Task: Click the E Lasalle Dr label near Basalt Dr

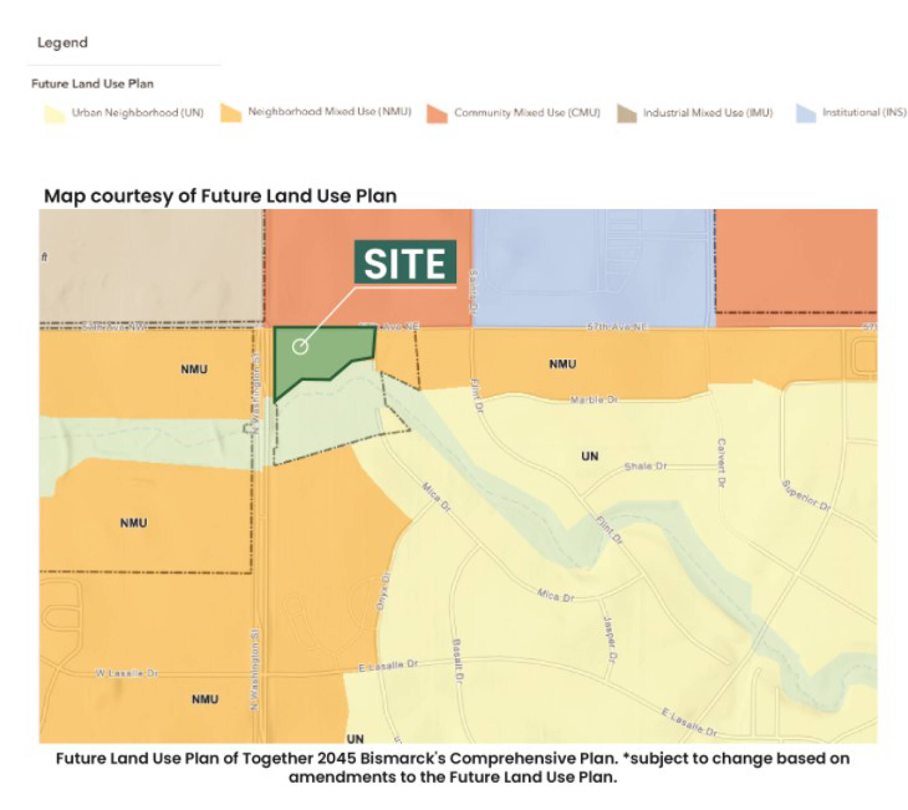Action: (388, 666)
